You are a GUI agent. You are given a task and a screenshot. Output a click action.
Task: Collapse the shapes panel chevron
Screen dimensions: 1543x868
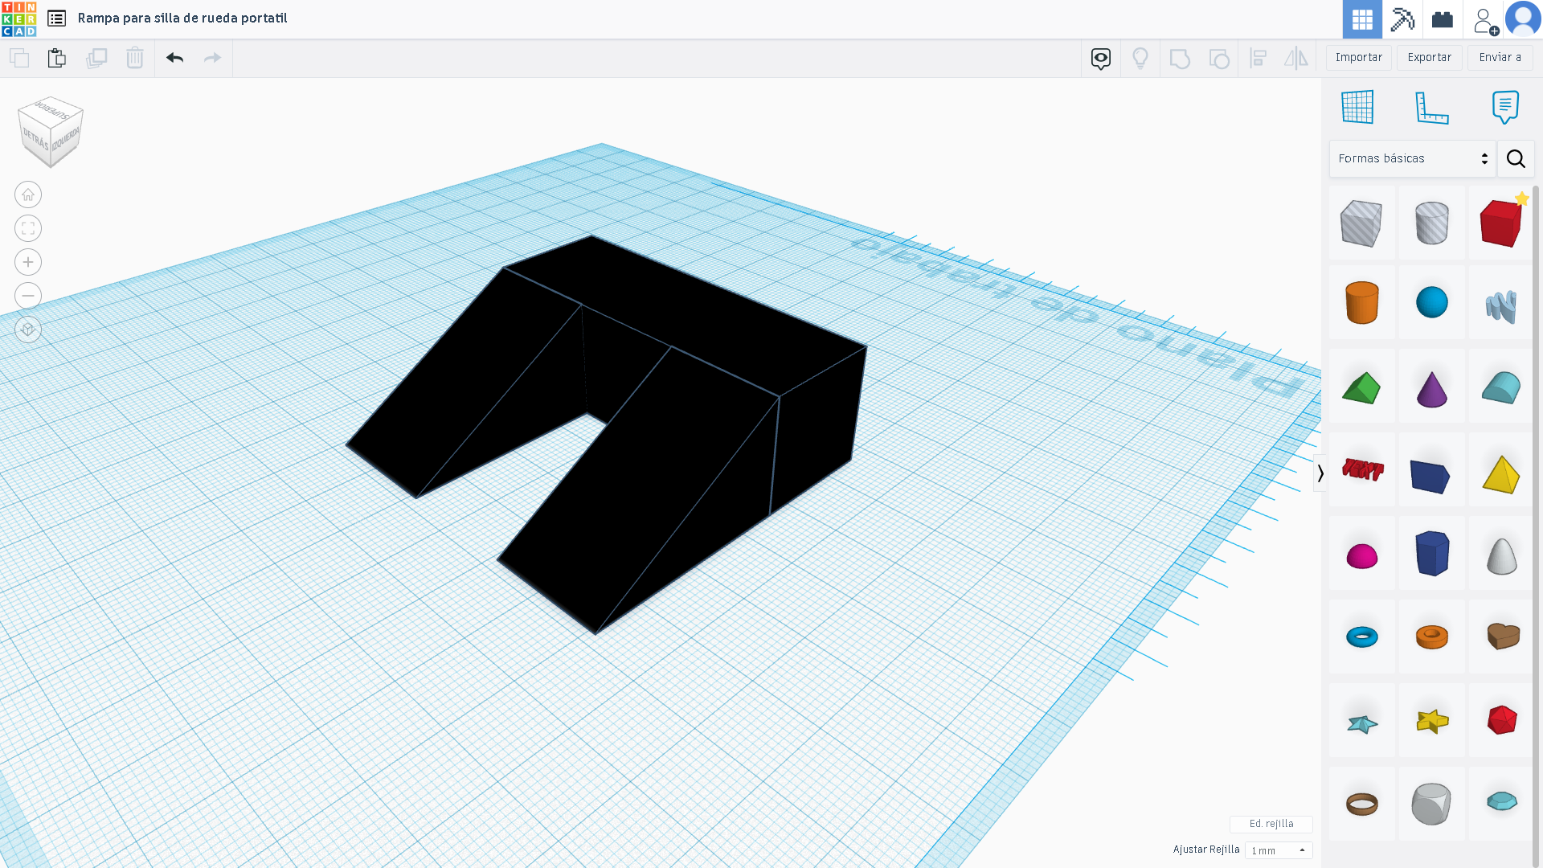1320,473
